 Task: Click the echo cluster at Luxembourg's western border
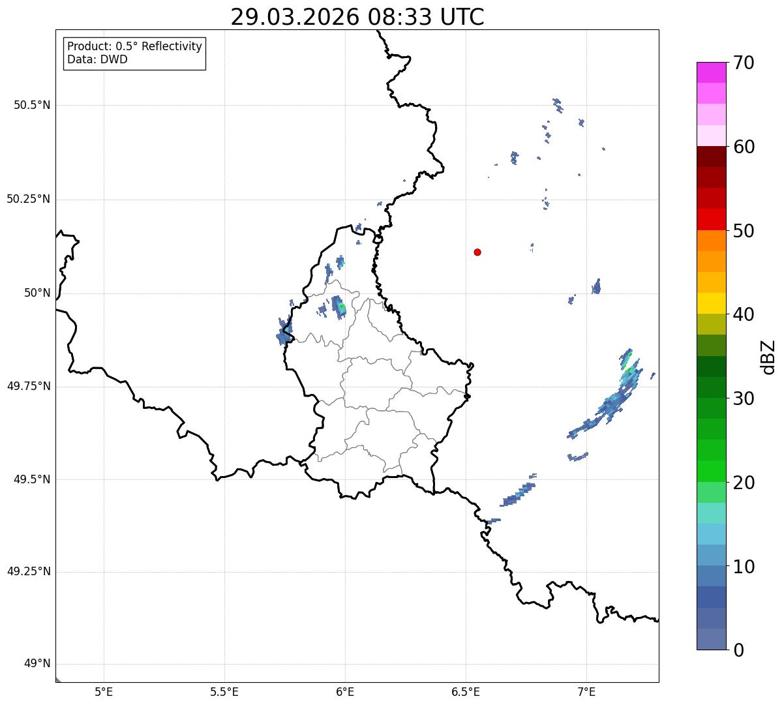pyautogui.click(x=284, y=331)
